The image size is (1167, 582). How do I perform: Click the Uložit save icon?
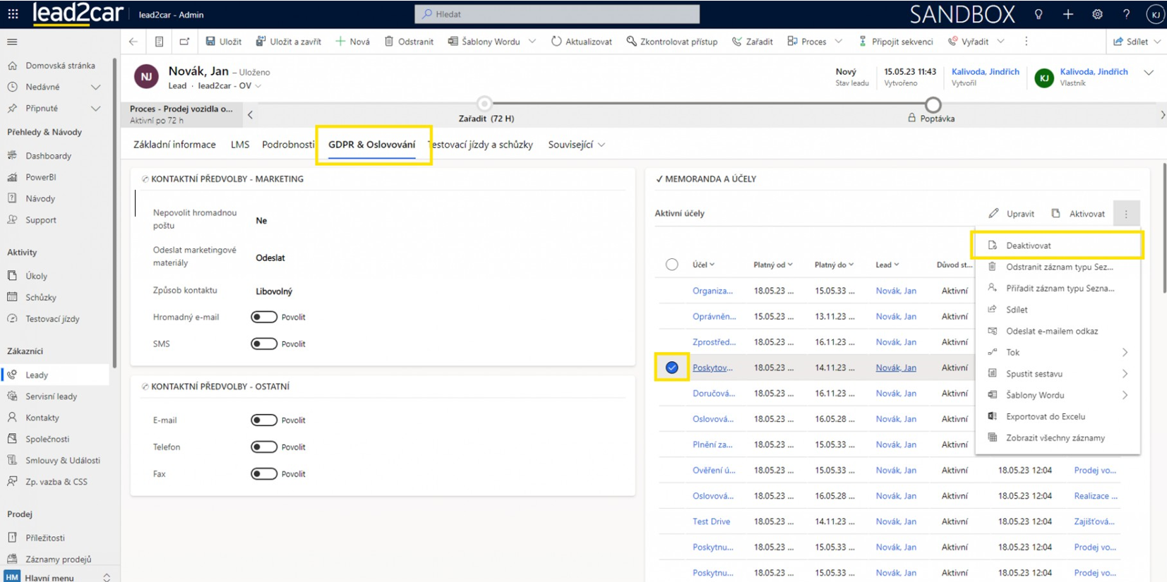(x=210, y=42)
